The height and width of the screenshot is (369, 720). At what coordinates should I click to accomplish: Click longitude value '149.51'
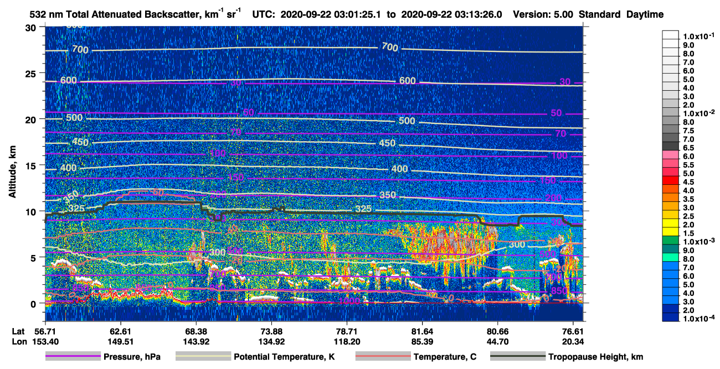(x=120, y=341)
